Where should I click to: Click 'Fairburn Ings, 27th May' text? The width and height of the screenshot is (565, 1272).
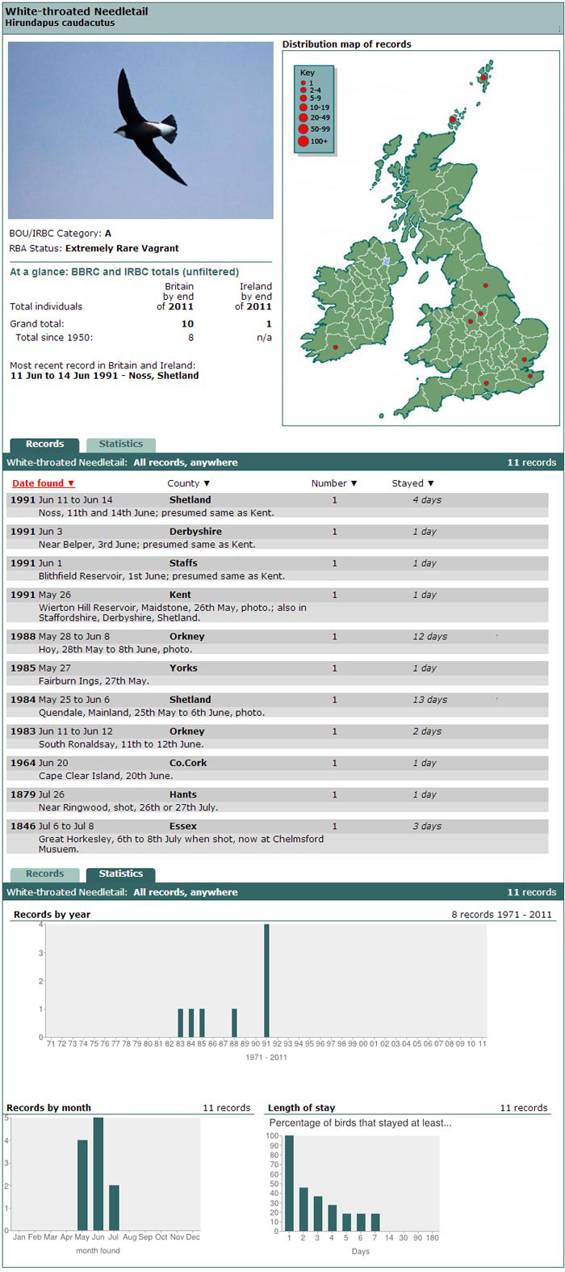pyautogui.click(x=94, y=681)
